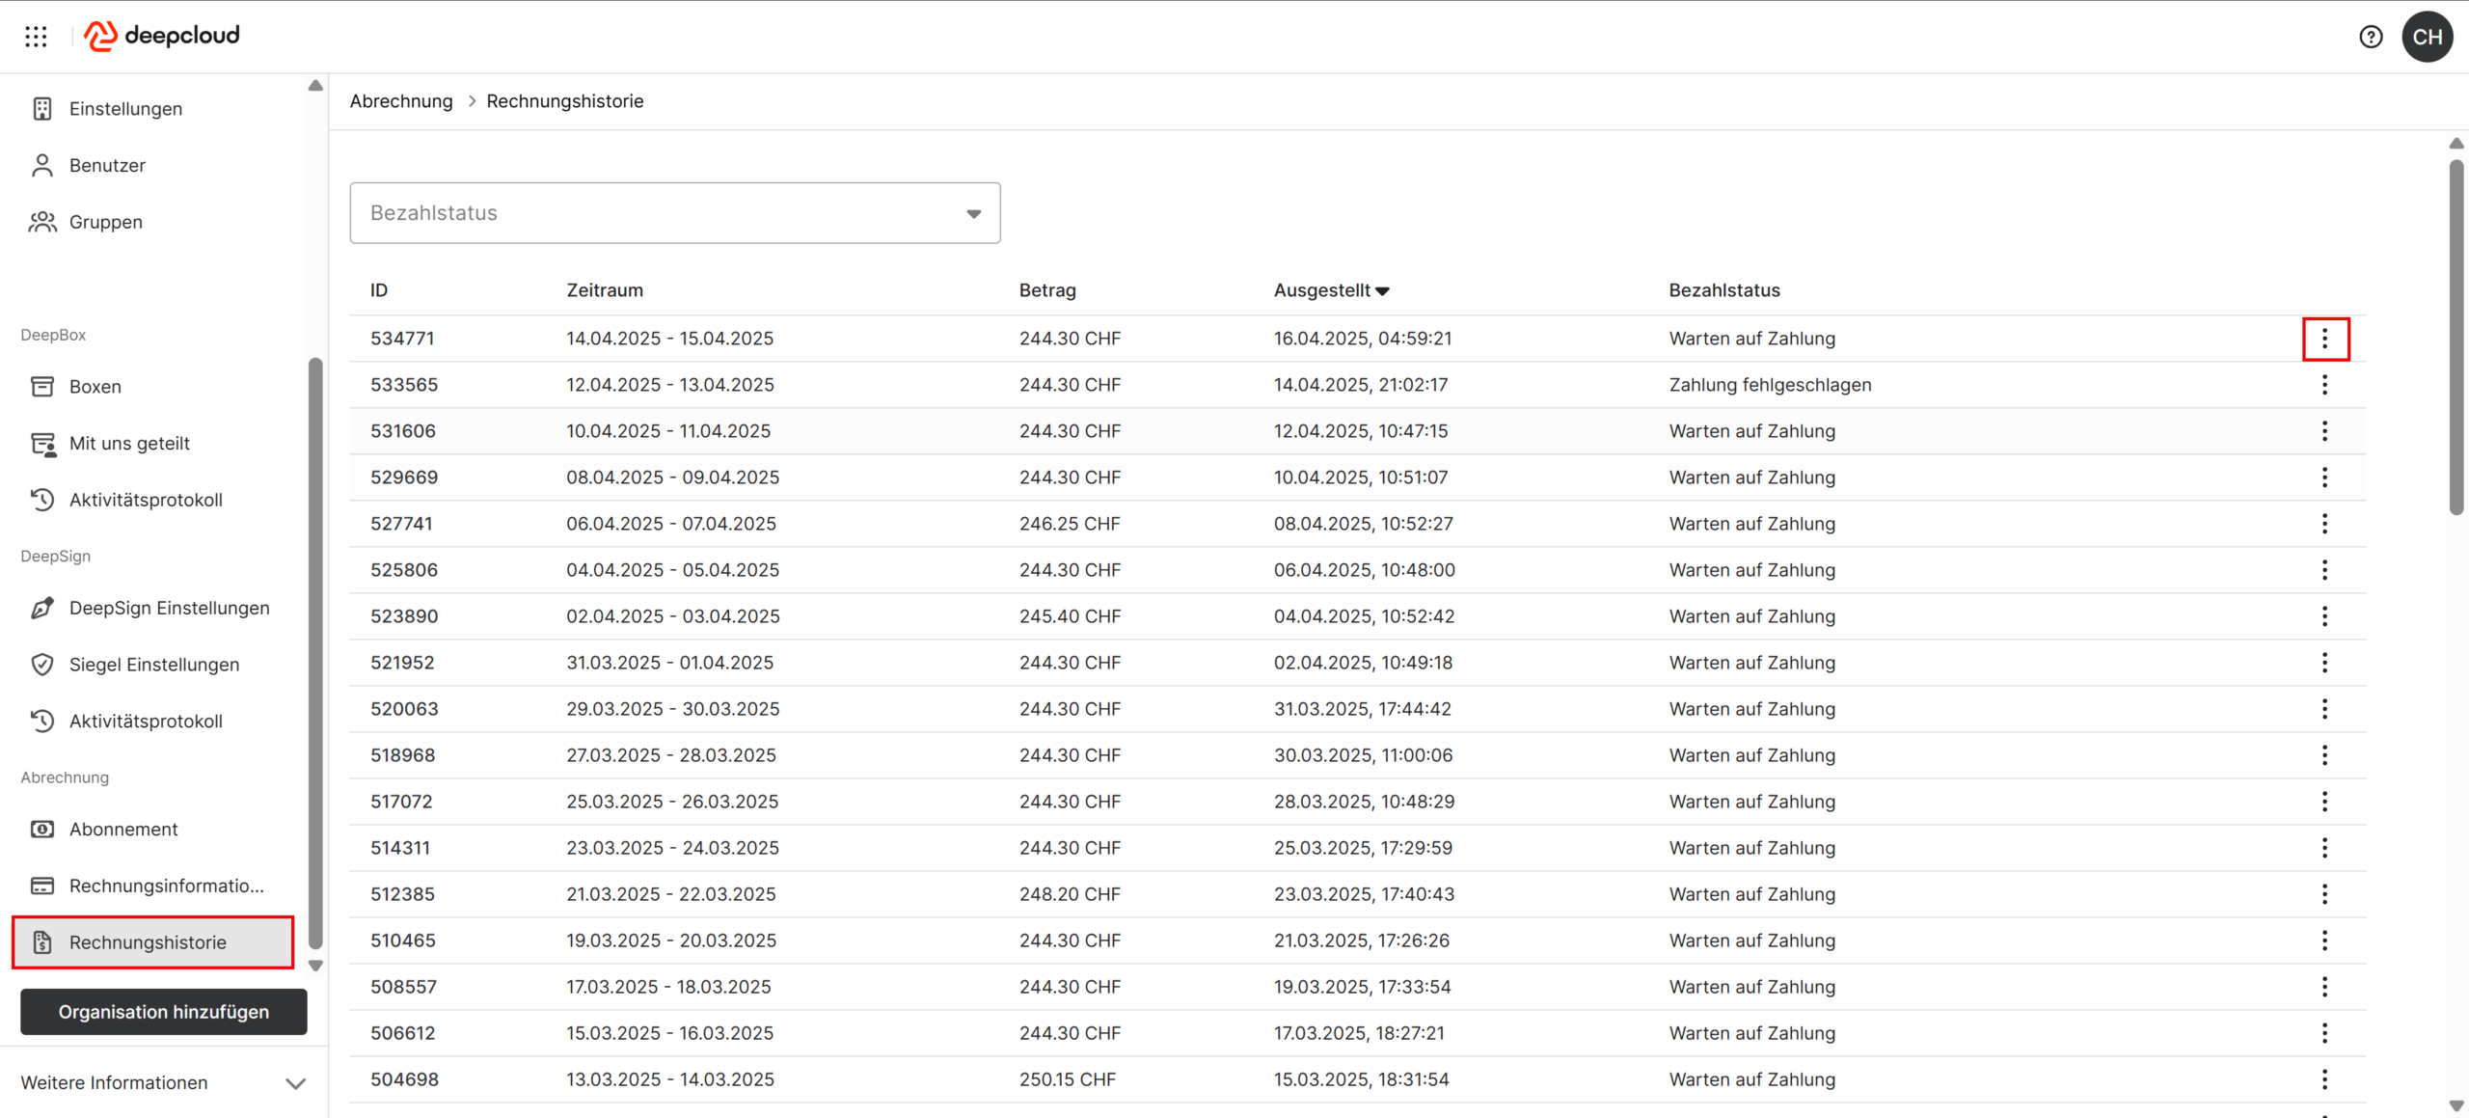Select DeepSign Einstellungen pen icon

tap(42, 608)
